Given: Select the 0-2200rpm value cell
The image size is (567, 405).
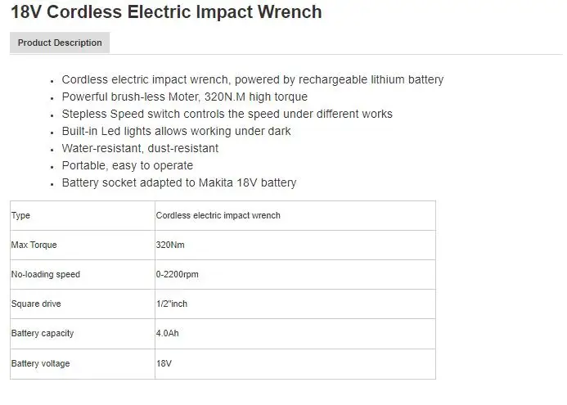Looking at the screenshot, I should tap(177, 274).
